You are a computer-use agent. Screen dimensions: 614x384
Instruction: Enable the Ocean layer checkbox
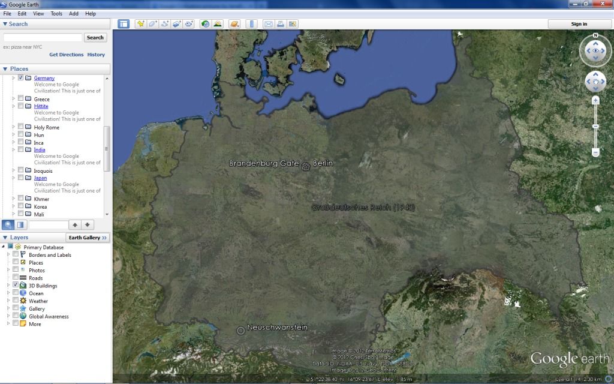[16, 293]
